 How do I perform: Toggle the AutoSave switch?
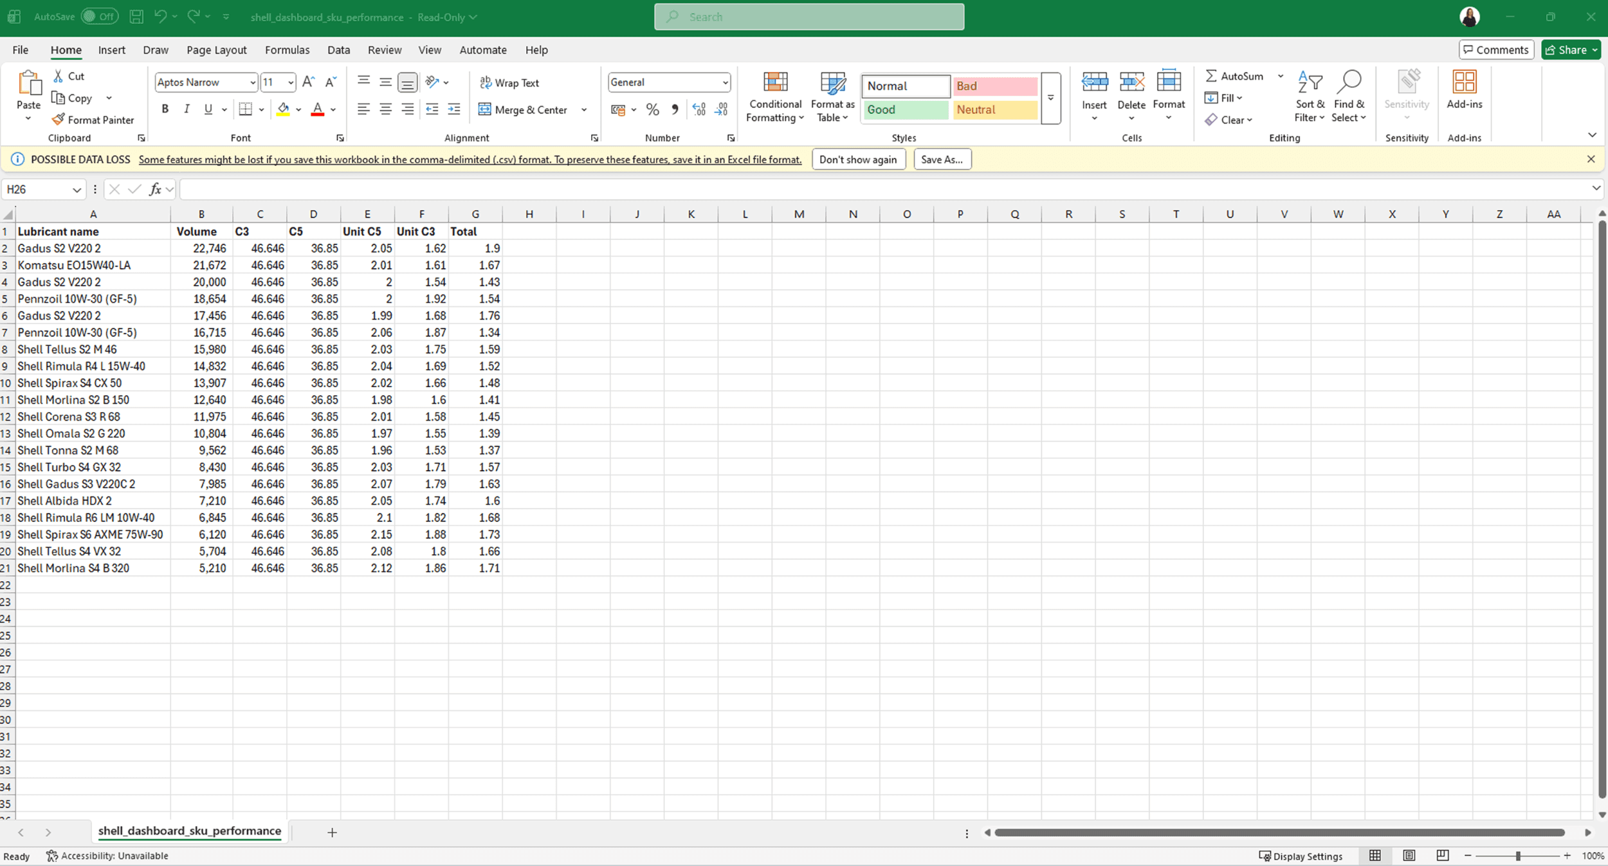click(x=100, y=17)
